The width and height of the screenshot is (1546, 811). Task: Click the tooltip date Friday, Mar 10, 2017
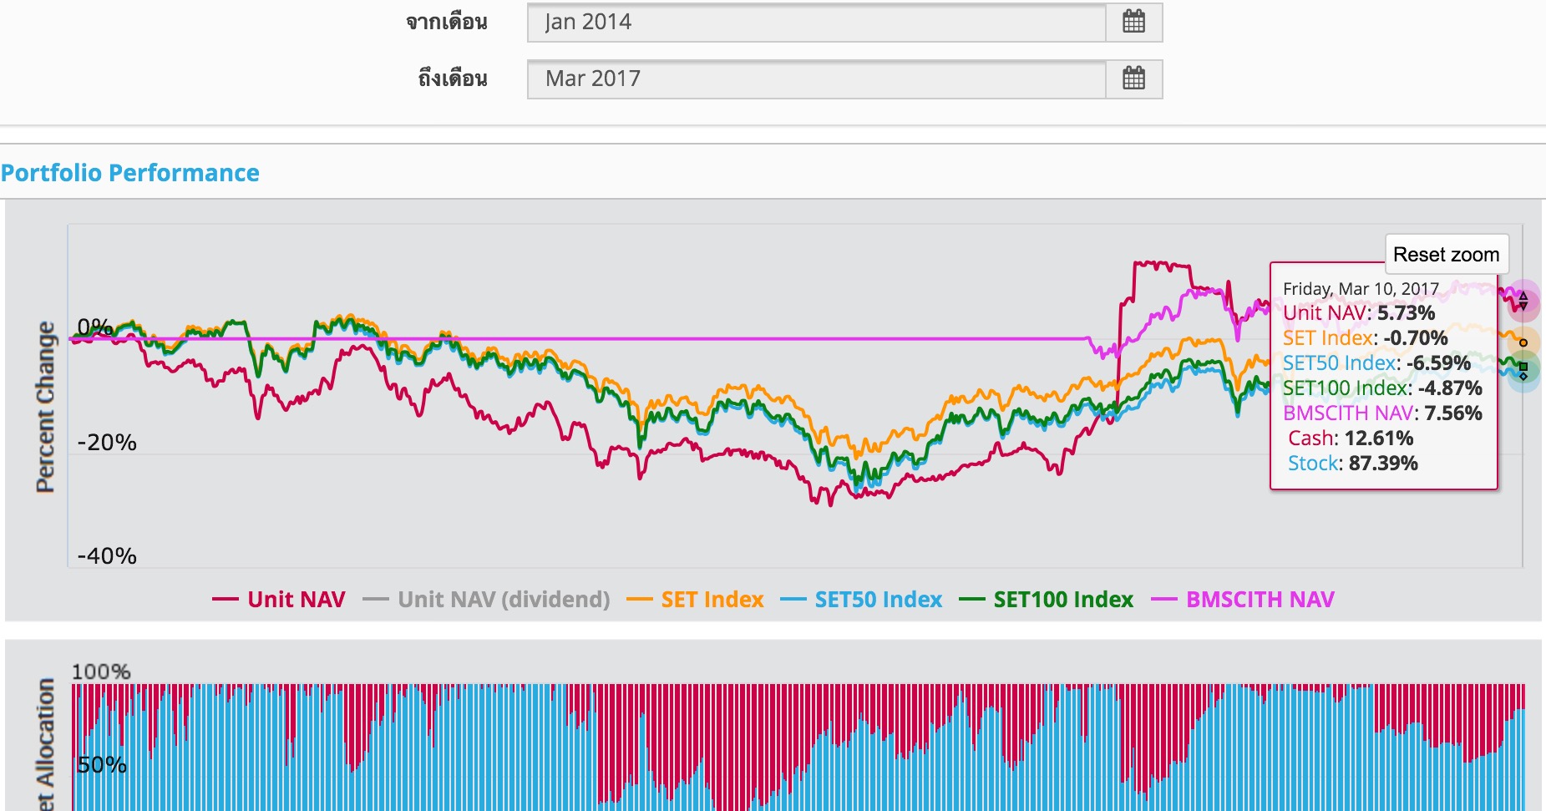(x=1361, y=289)
